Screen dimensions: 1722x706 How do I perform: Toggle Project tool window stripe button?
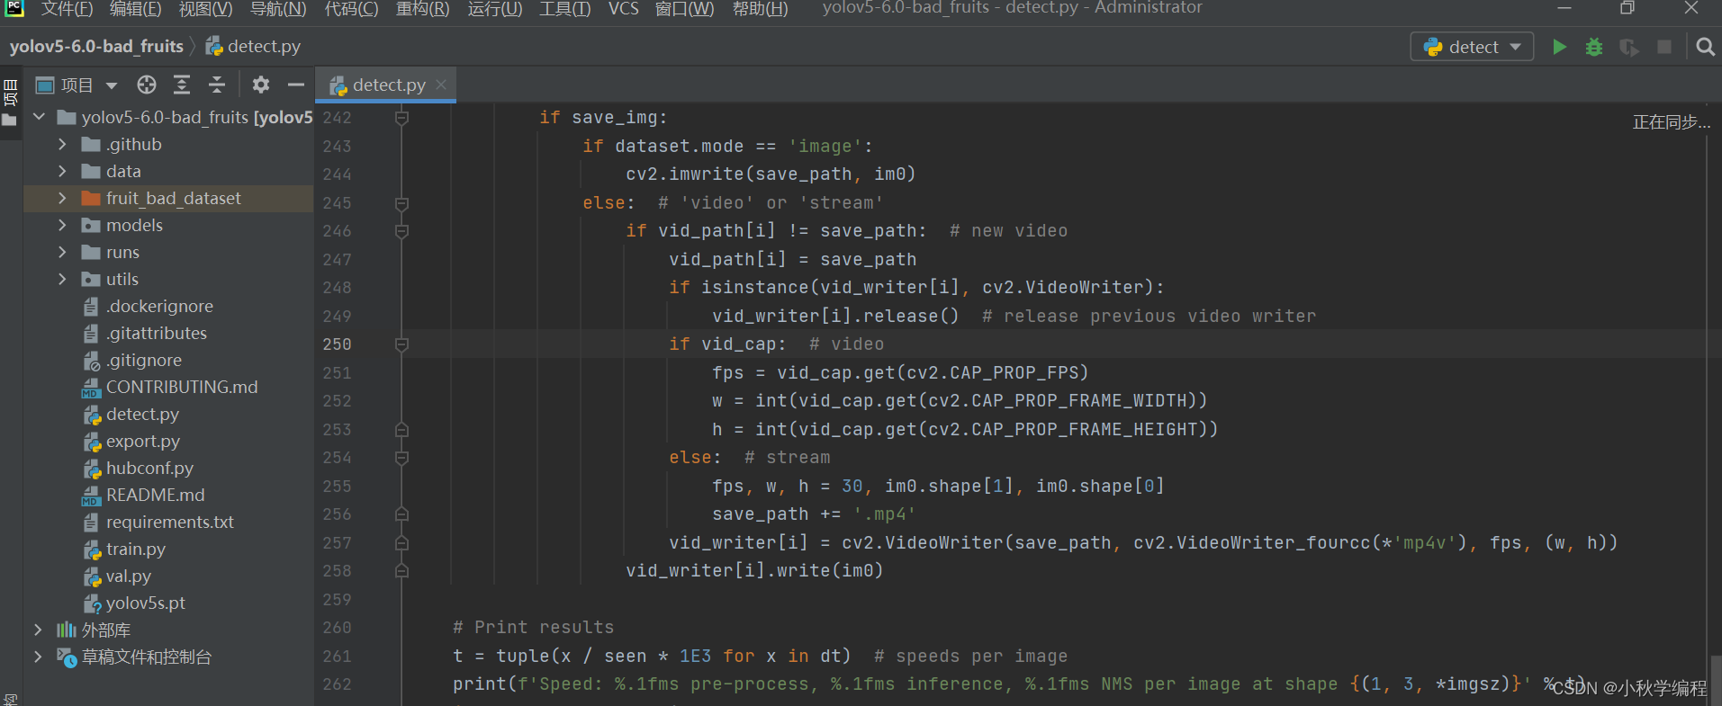coord(10,104)
